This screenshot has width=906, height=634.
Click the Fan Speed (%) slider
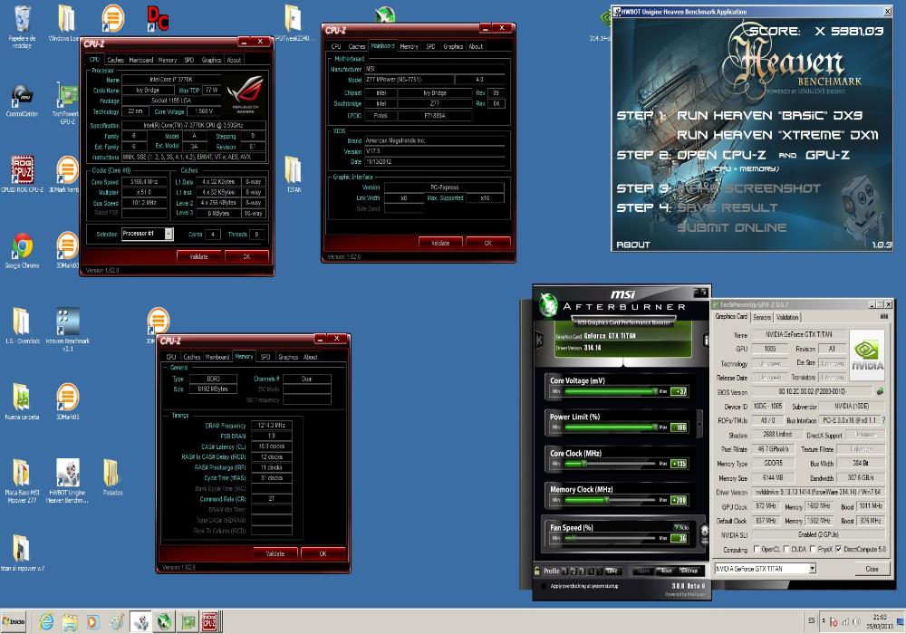pyautogui.click(x=610, y=538)
